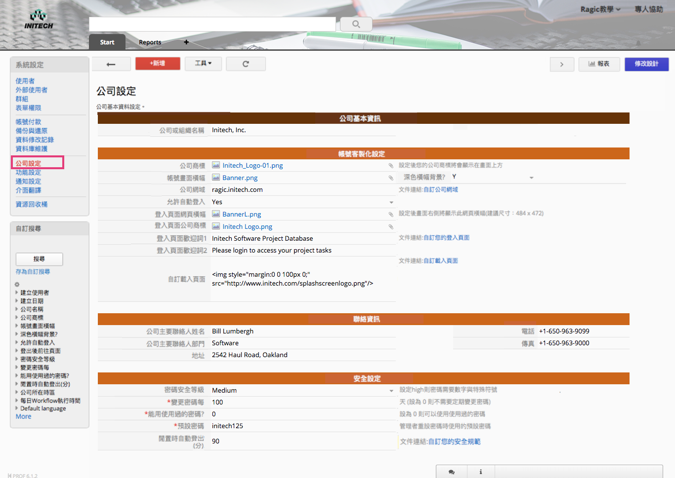Click attachment icon for Banner.png row
This screenshot has height=478, width=675.
coord(391,178)
